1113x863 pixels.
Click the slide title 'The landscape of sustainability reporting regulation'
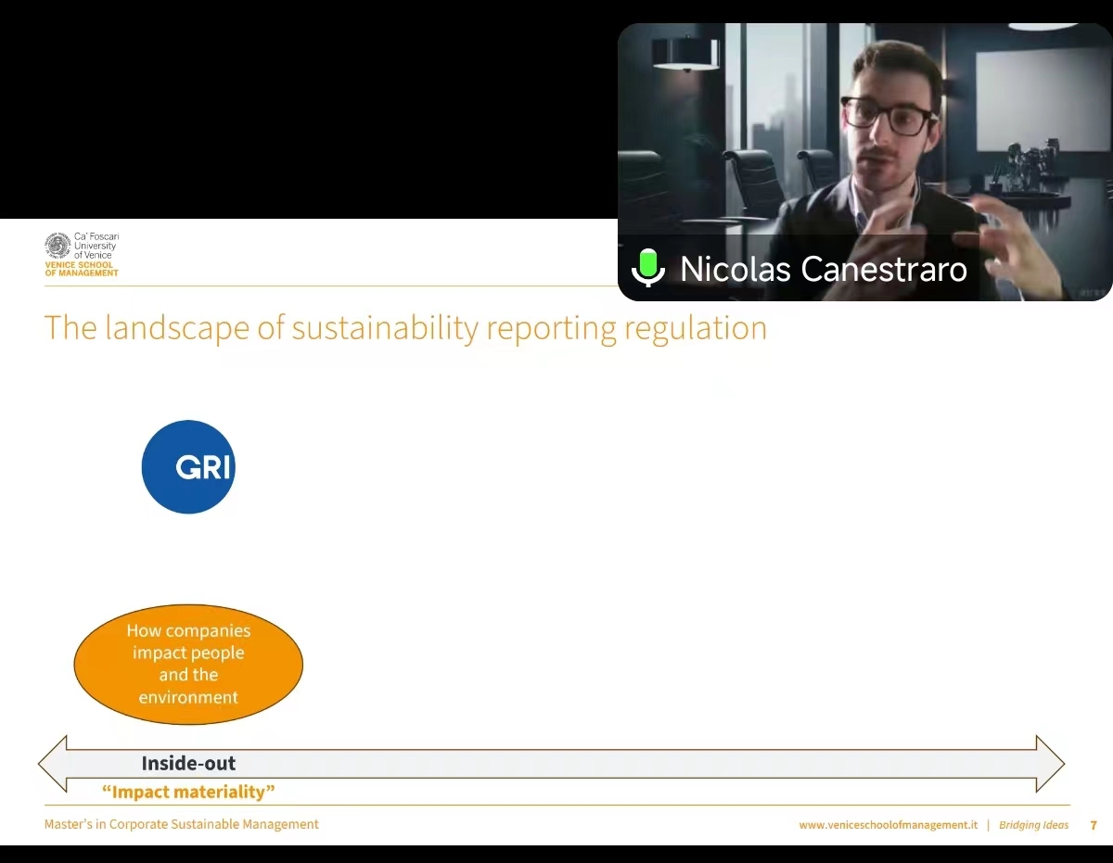tap(405, 328)
